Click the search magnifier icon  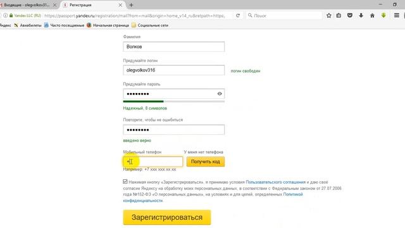250,15
